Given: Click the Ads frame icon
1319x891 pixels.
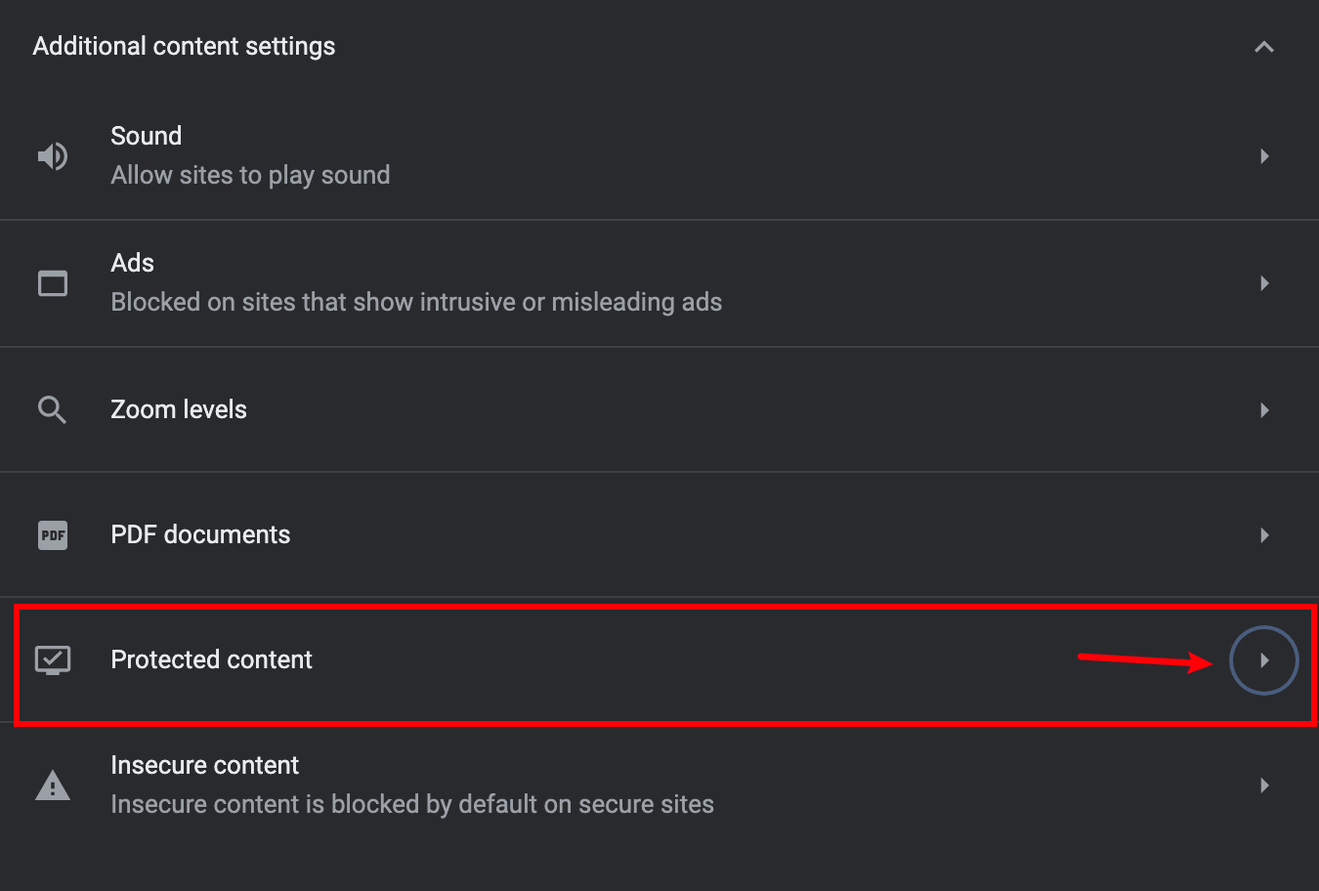Looking at the screenshot, I should [x=52, y=283].
